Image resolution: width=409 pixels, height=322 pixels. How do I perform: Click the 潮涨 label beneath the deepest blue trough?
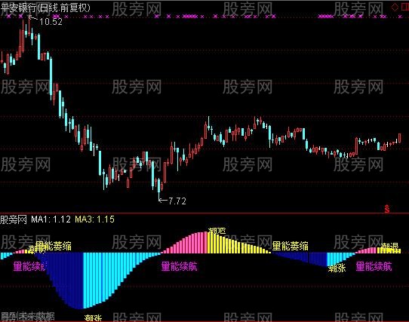pos(93,318)
